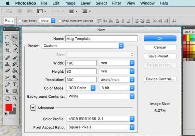The width and height of the screenshot is (195, 136).
Task: Open the 8 bit depth dropdown
Action: (117, 88)
